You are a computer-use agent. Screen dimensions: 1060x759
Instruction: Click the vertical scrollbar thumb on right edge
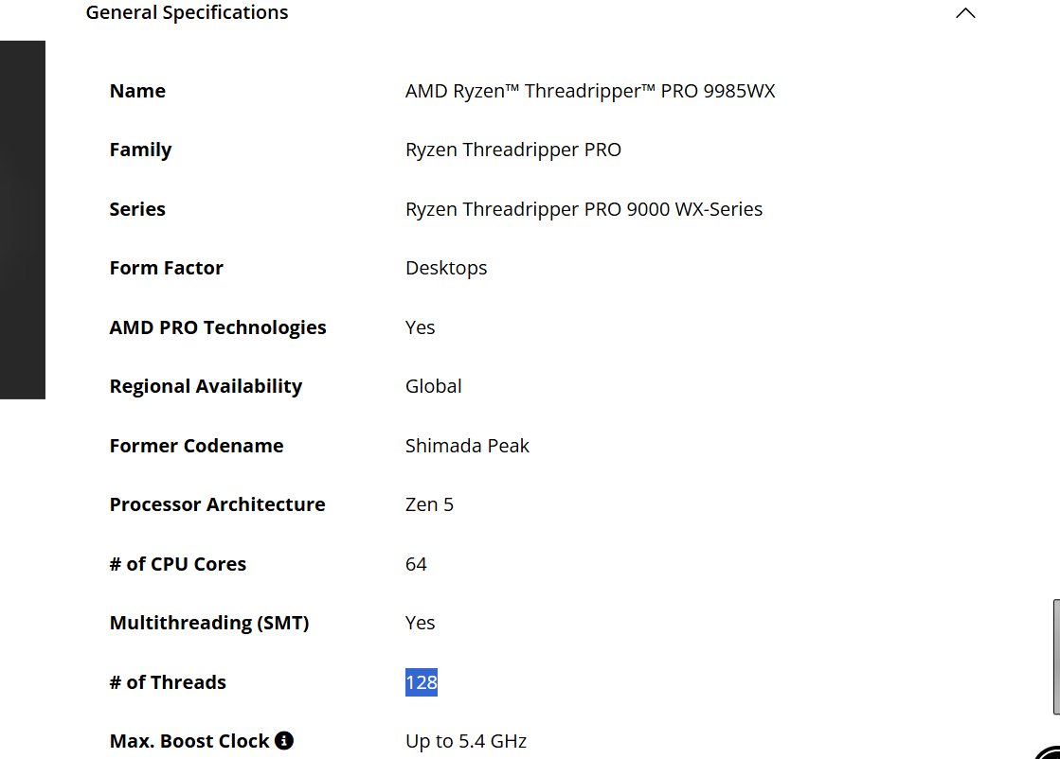tap(1055, 656)
